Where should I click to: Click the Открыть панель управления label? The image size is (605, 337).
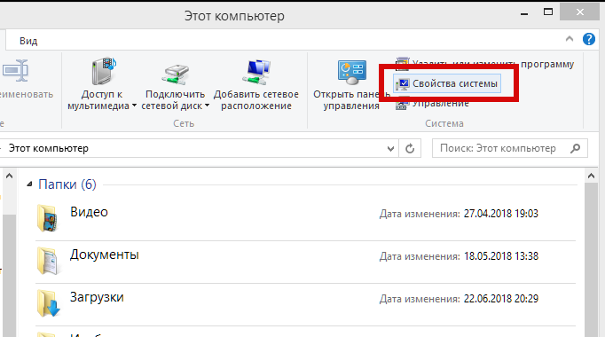coord(351,100)
